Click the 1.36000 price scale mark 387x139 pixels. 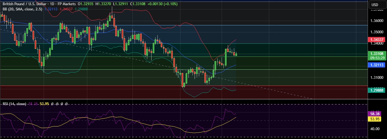pos(377,21)
